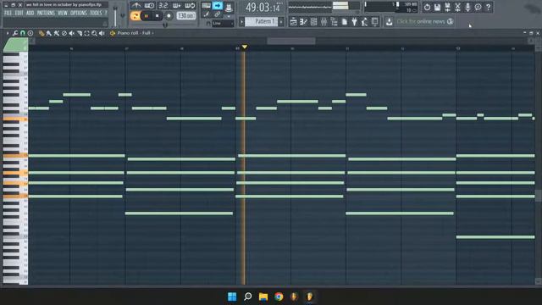The image size is (542, 305).
Task: Click the question mark help icon at top right
Action: pyautogui.click(x=488, y=7)
